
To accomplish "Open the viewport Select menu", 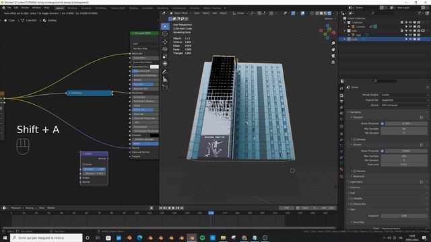I will pos(206,13).
